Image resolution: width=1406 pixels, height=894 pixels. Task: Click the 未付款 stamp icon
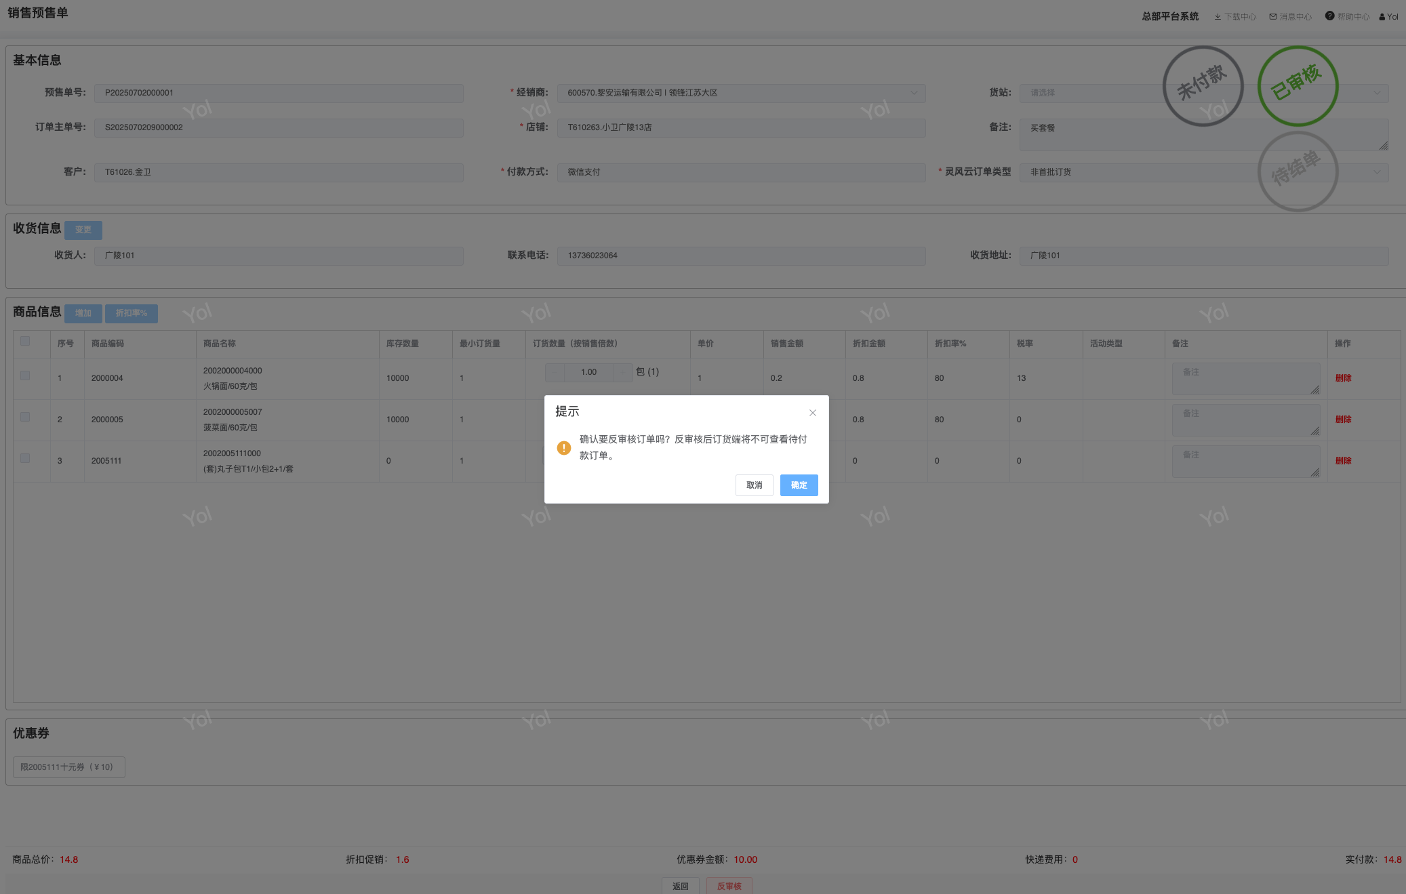pyautogui.click(x=1203, y=86)
